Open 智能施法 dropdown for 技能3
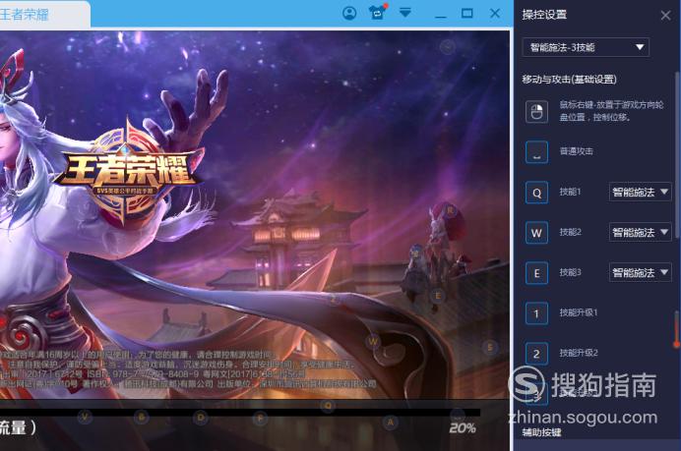 pos(641,273)
